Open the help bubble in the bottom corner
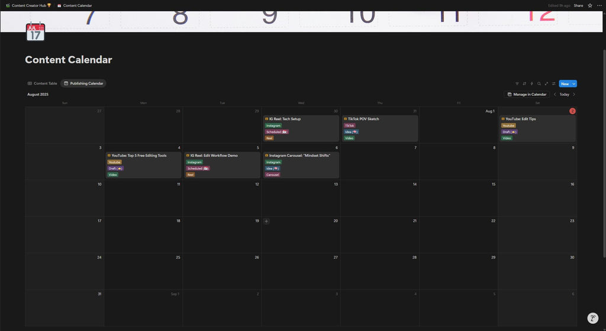Image resolution: width=606 pixels, height=331 pixels. (593, 318)
